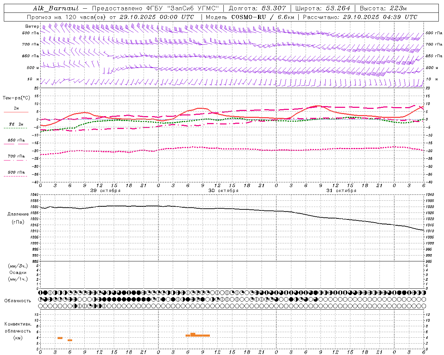
Task: Click the (мм/1ч.) precipitation unit label
Action: click(x=18, y=279)
